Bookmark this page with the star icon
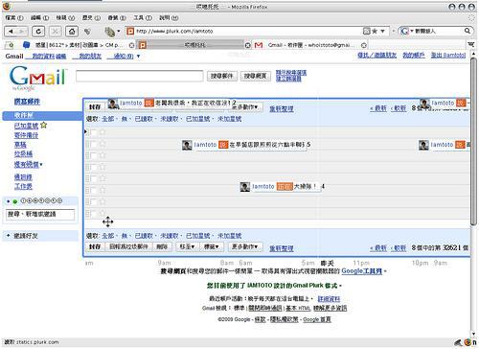 point(375,31)
